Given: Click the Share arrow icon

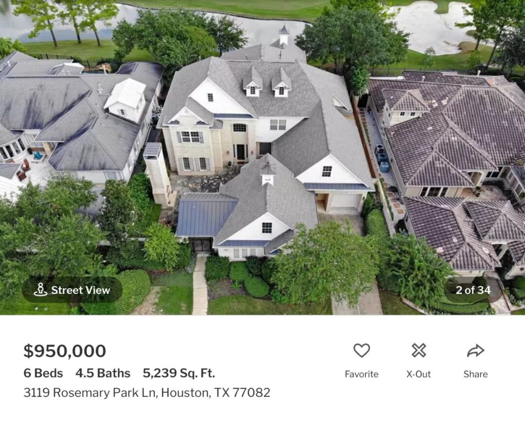Looking at the screenshot, I should coord(475,351).
